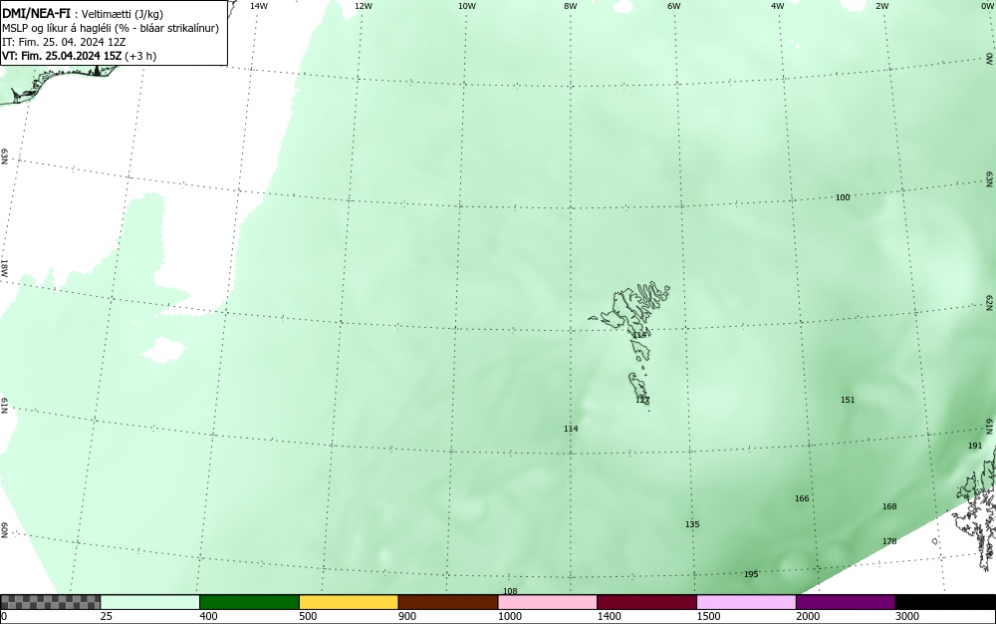This screenshot has width=996, height=624.
Task: Select the black legend swatch above 3000
Action: pyautogui.click(x=945, y=602)
